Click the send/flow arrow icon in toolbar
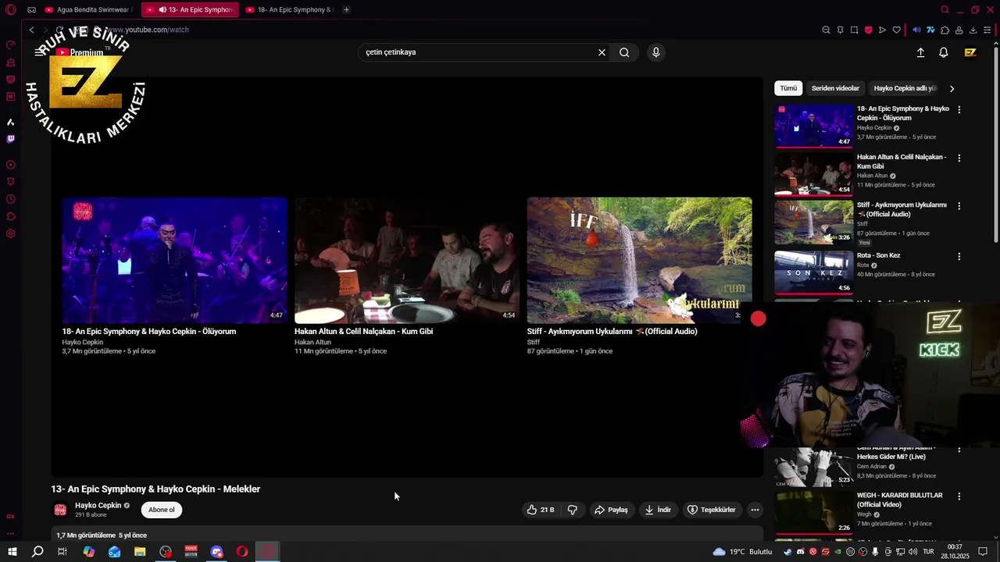The height and width of the screenshot is (562, 1000). (882, 30)
